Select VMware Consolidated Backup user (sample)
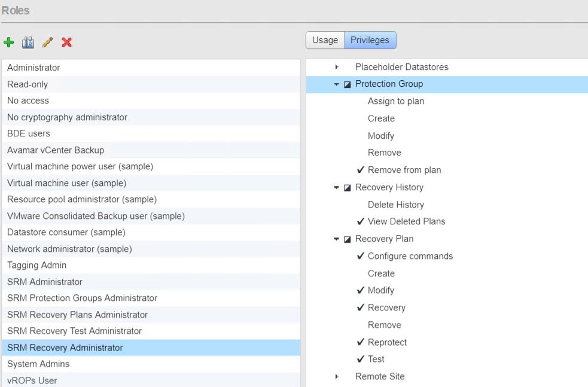The width and height of the screenshot is (588, 387). tap(151, 216)
